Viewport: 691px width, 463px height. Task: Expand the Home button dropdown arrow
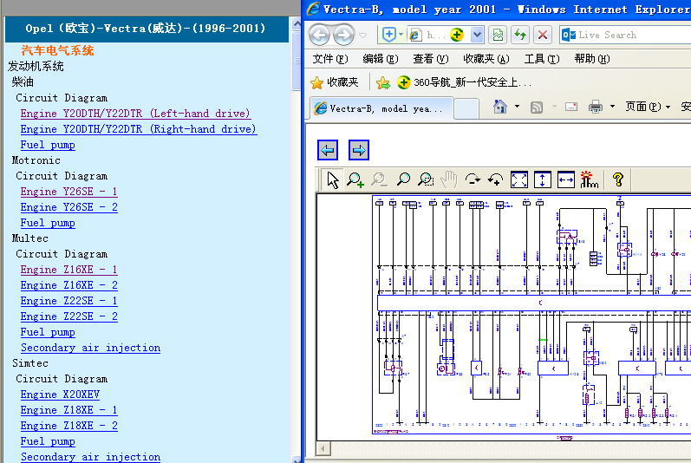[517, 107]
